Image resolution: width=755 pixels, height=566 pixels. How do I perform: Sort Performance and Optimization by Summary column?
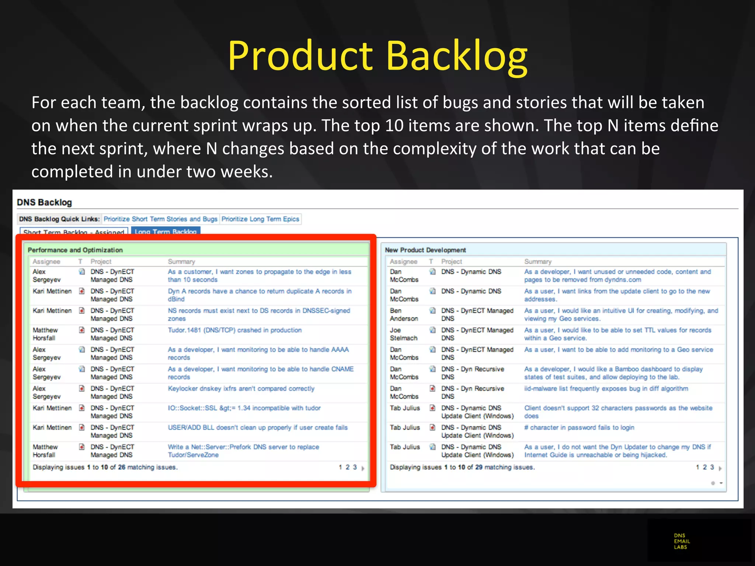click(x=181, y=262)
